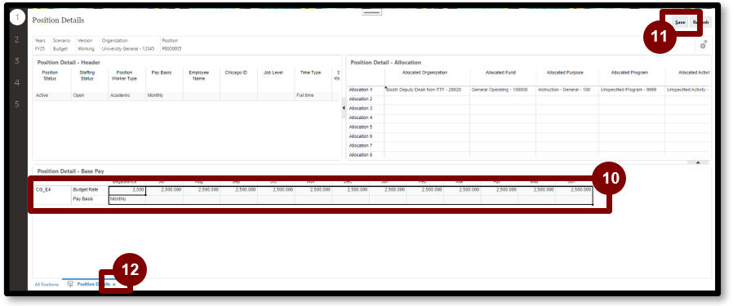
Task: Collapse the Header panel using splitter arrow
Action: [x=344, y=108]
